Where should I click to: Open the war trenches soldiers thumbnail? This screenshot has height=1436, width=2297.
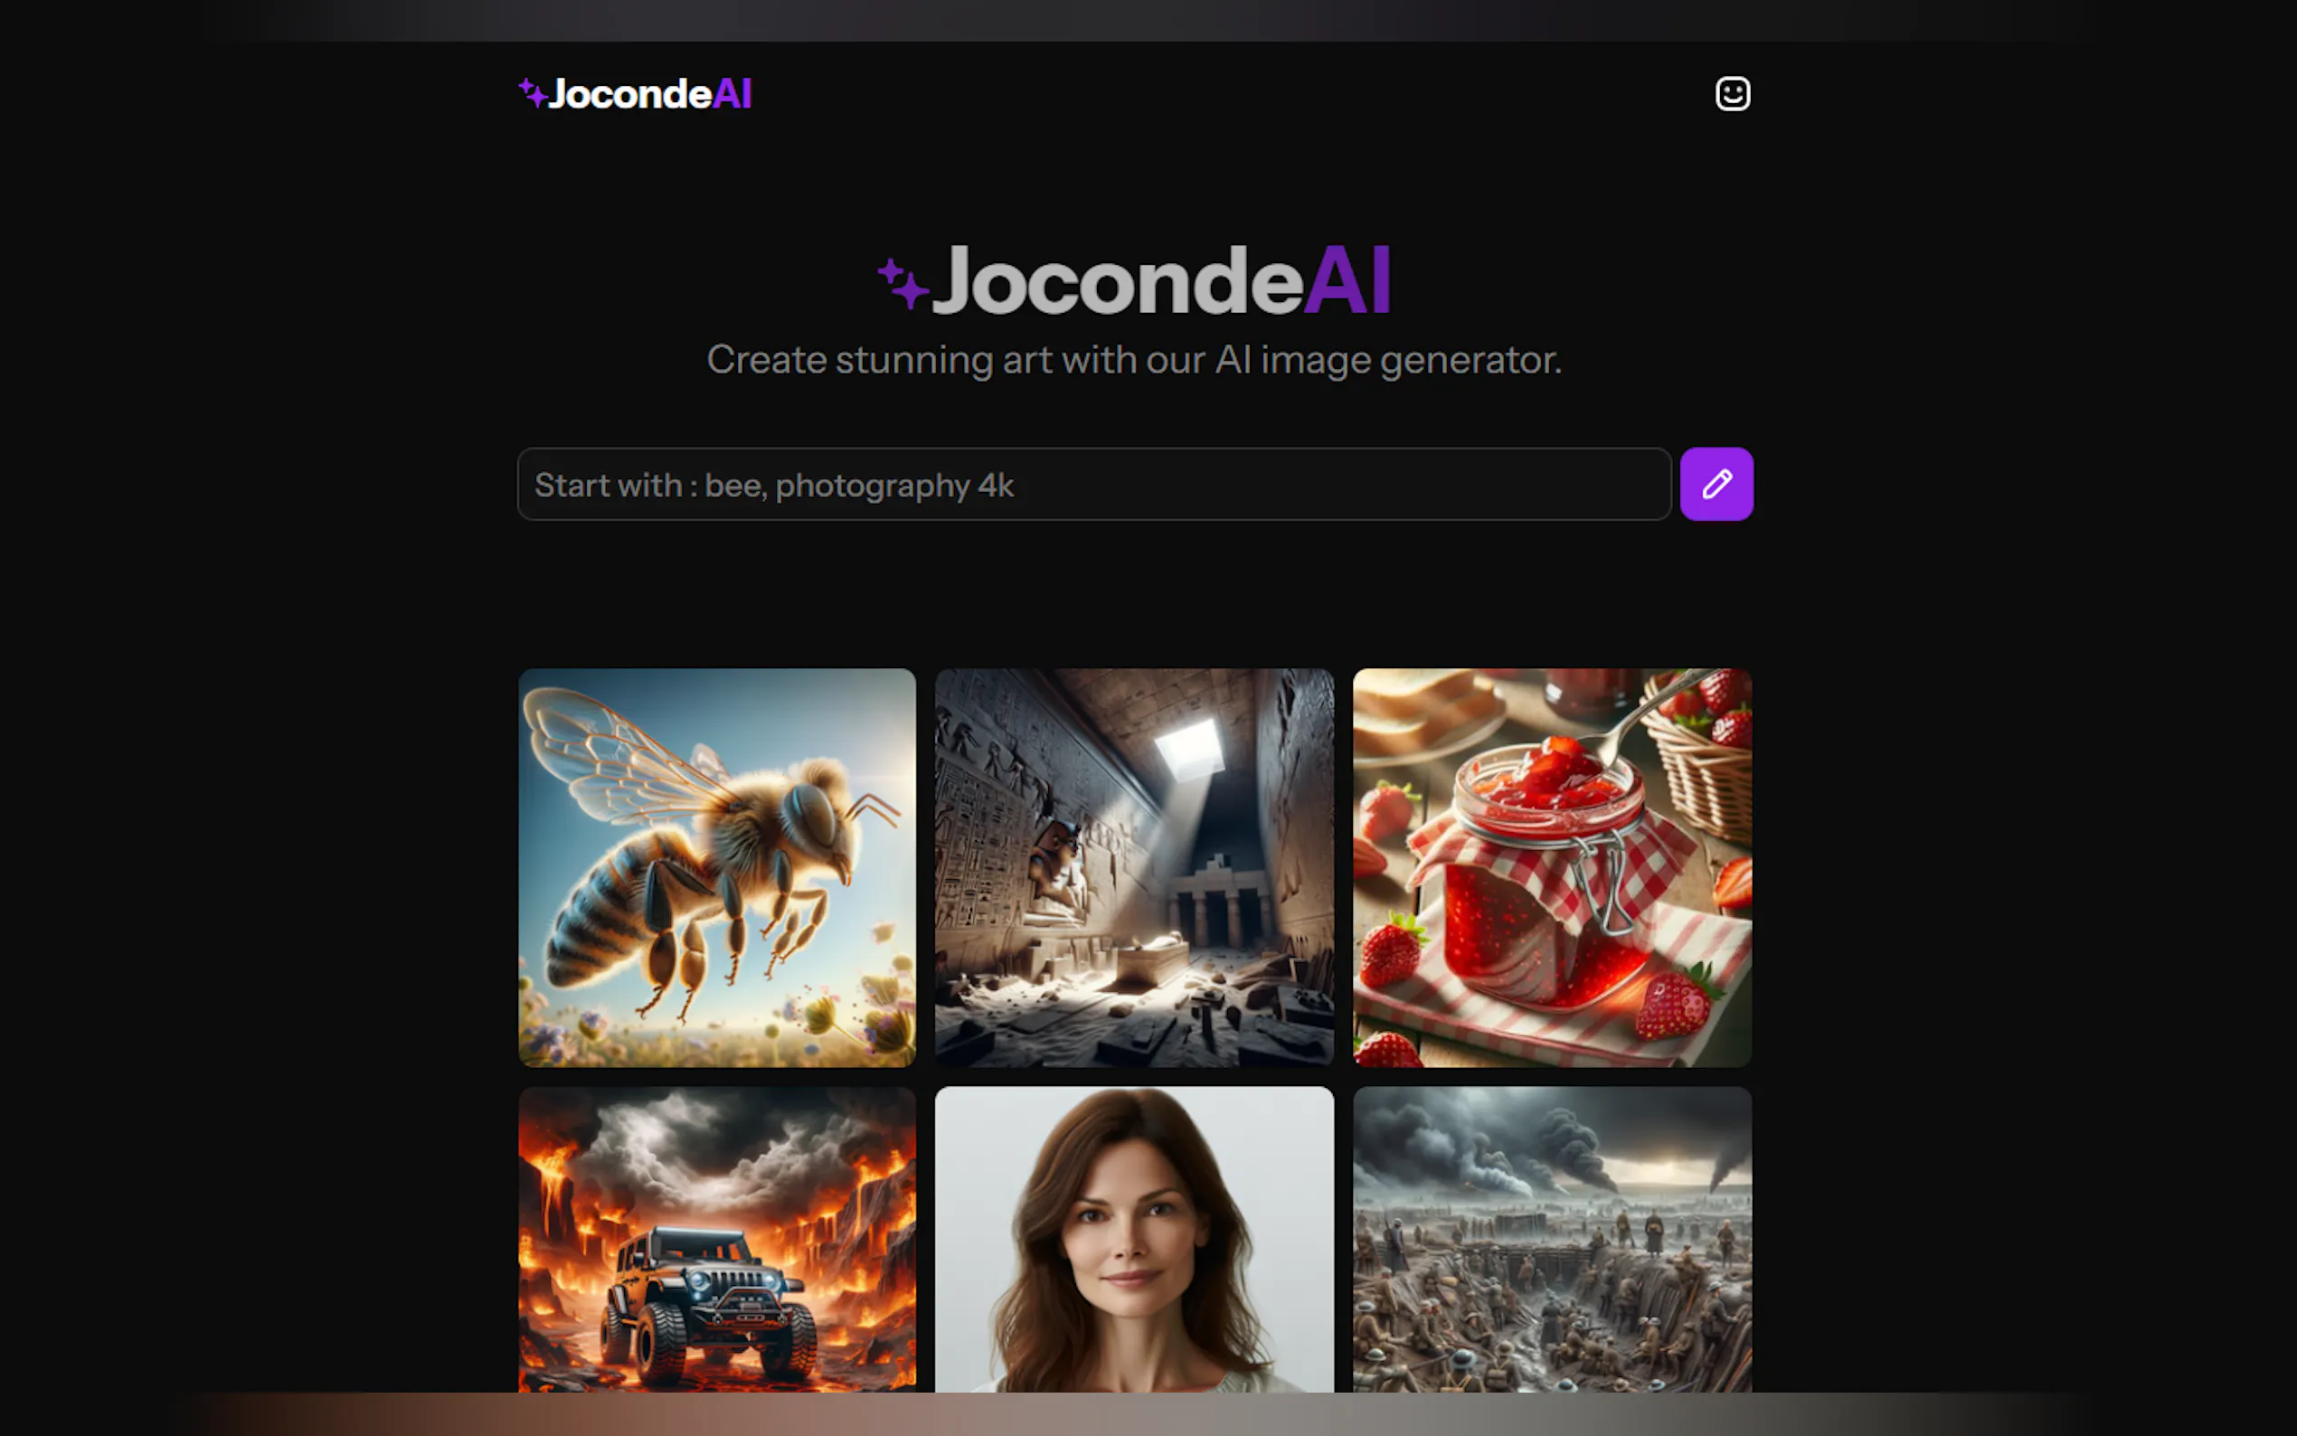pyautogui.click(x=1552, y=1240)
